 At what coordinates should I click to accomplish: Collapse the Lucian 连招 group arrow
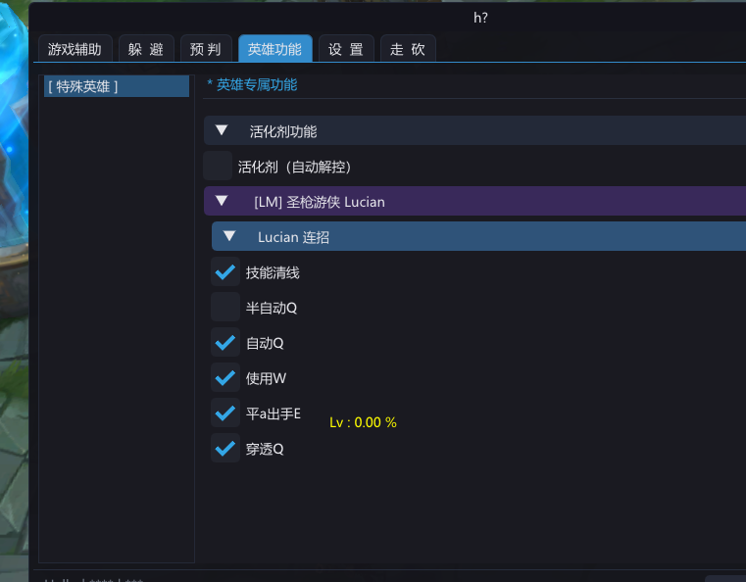click(228, 236)
